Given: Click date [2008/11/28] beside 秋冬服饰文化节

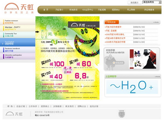Looking at the screenshot, I should coord(139,38).
